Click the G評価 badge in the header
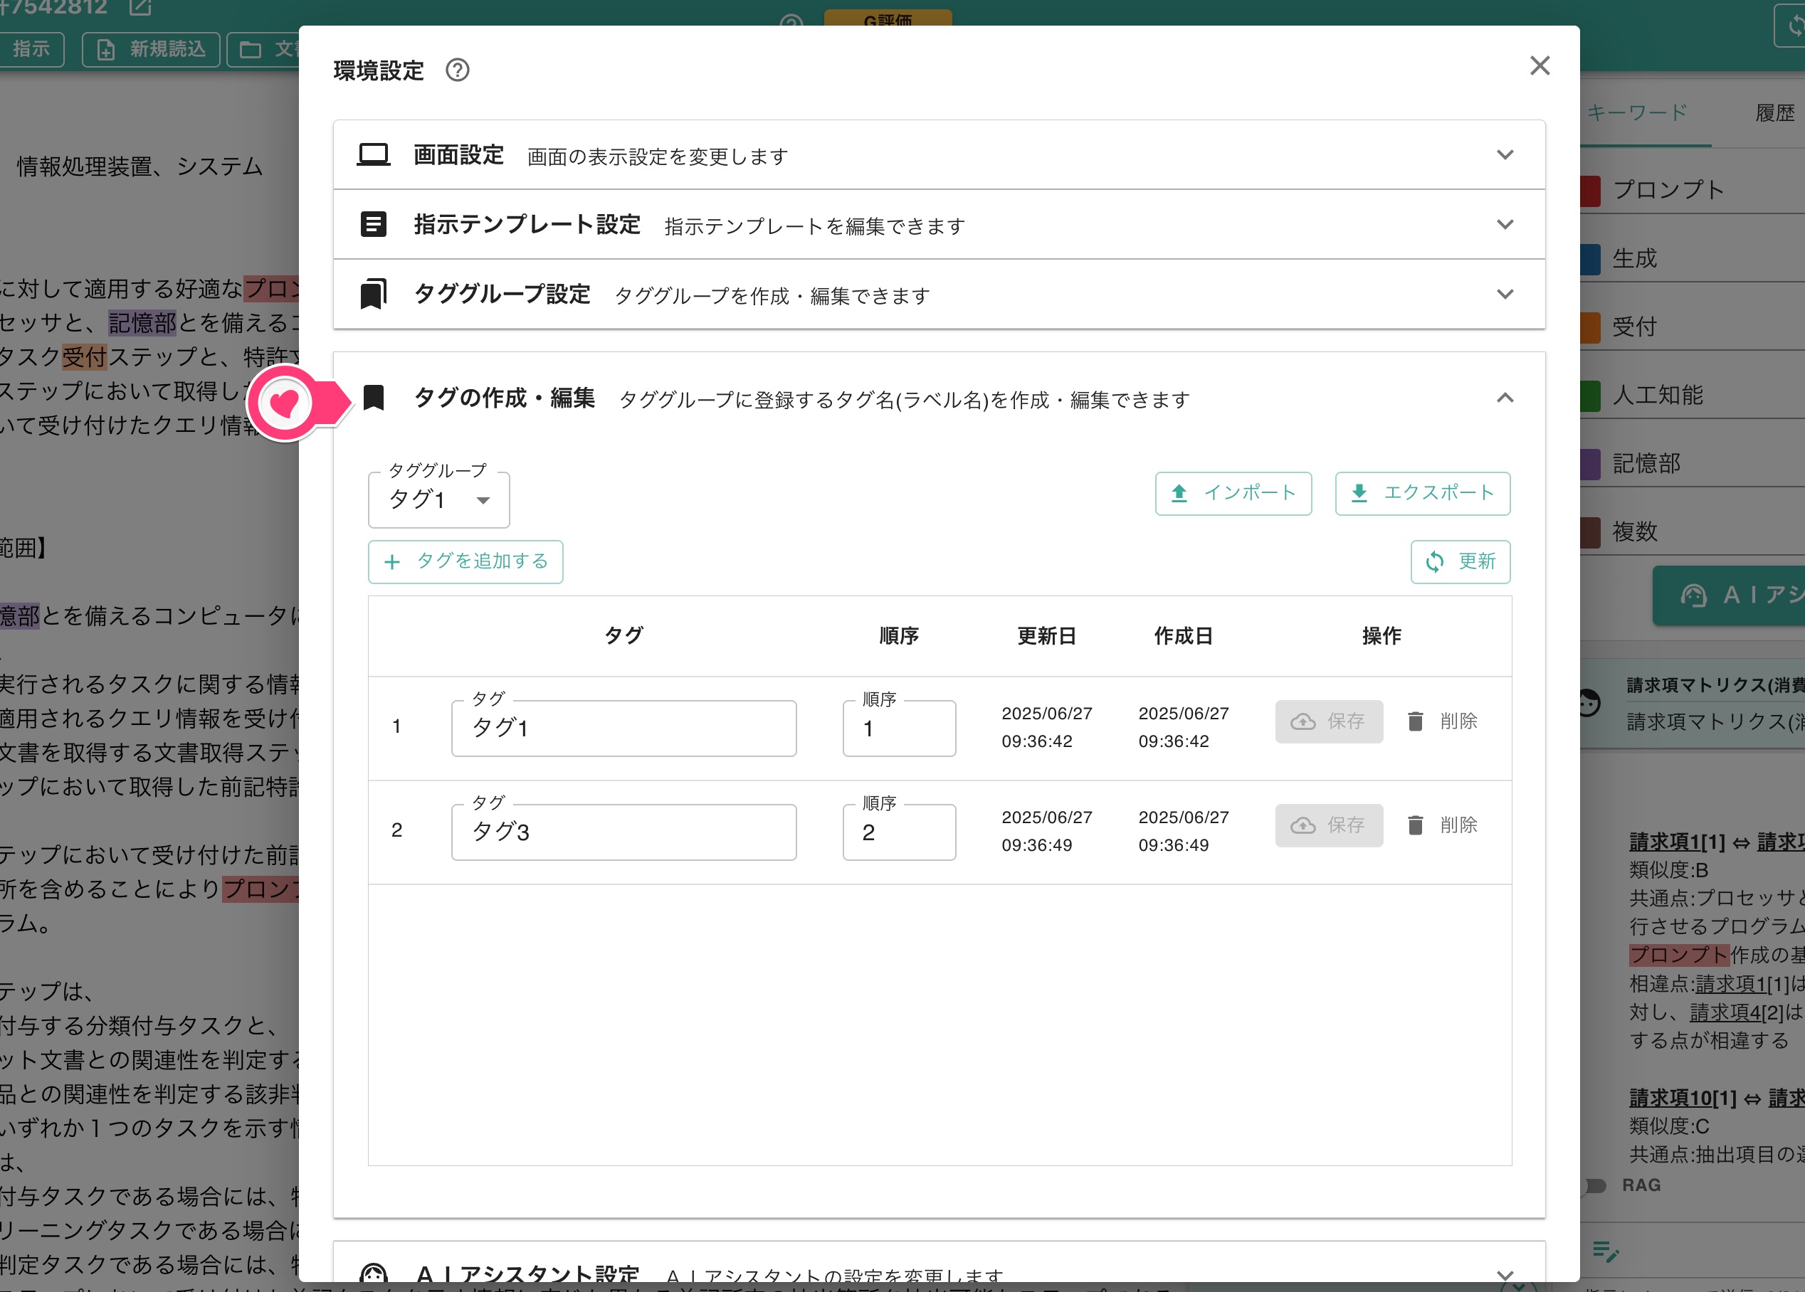The image size is (1805, 1292). coord(888,18)
